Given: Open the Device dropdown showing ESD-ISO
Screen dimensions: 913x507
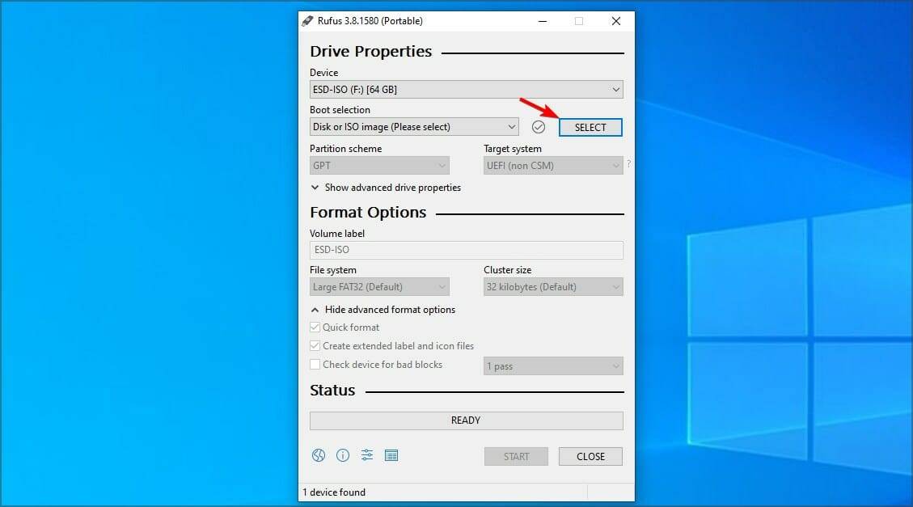Looking at the screenshot, I should point(466,89).
